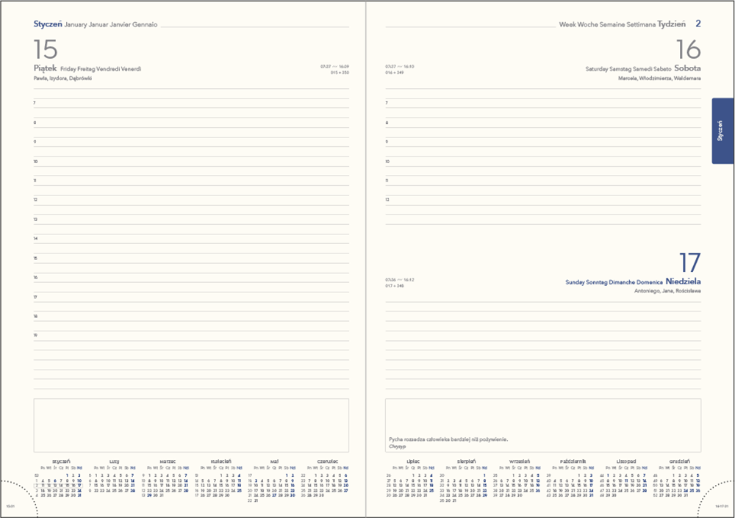
Task: Select the large date number 16
Action: pos(688,49)
